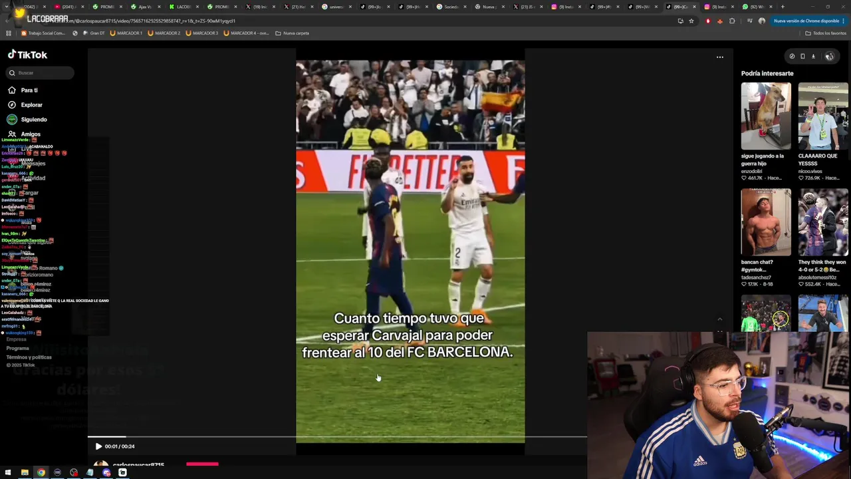Bookmark this page with star icon
Viewport: 851px width, 479px height.
691,21
